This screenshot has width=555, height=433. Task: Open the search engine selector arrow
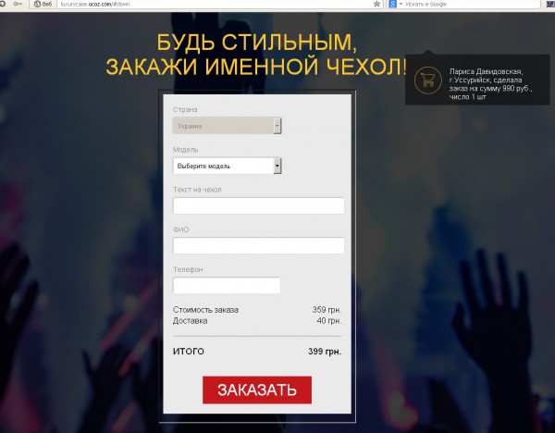pos(401,4)
